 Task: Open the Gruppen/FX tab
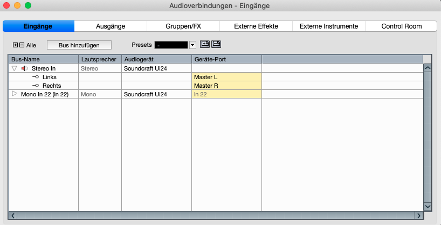(x=183, y=26)
